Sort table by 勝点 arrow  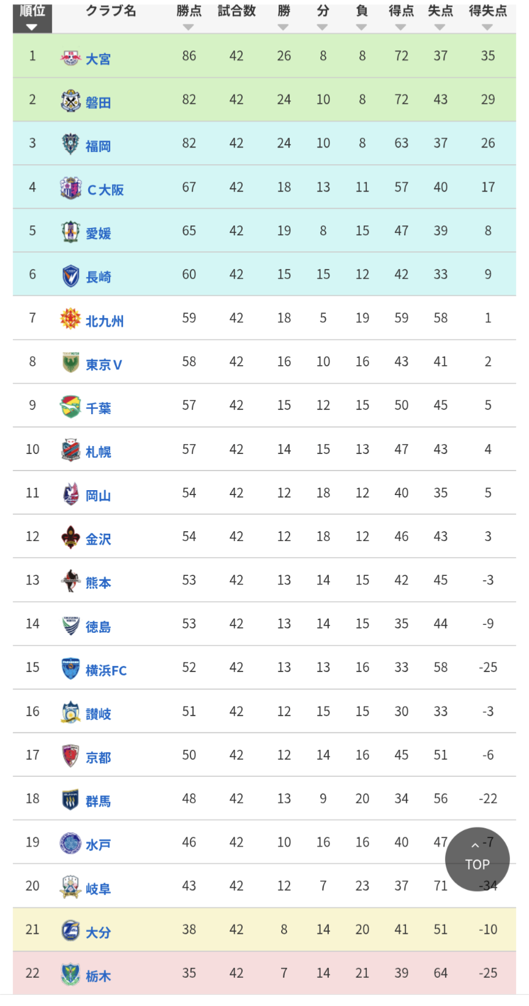189,27
